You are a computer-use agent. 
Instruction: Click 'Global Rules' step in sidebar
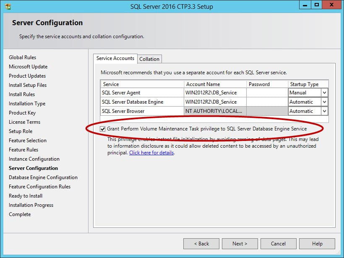[22, 57]
